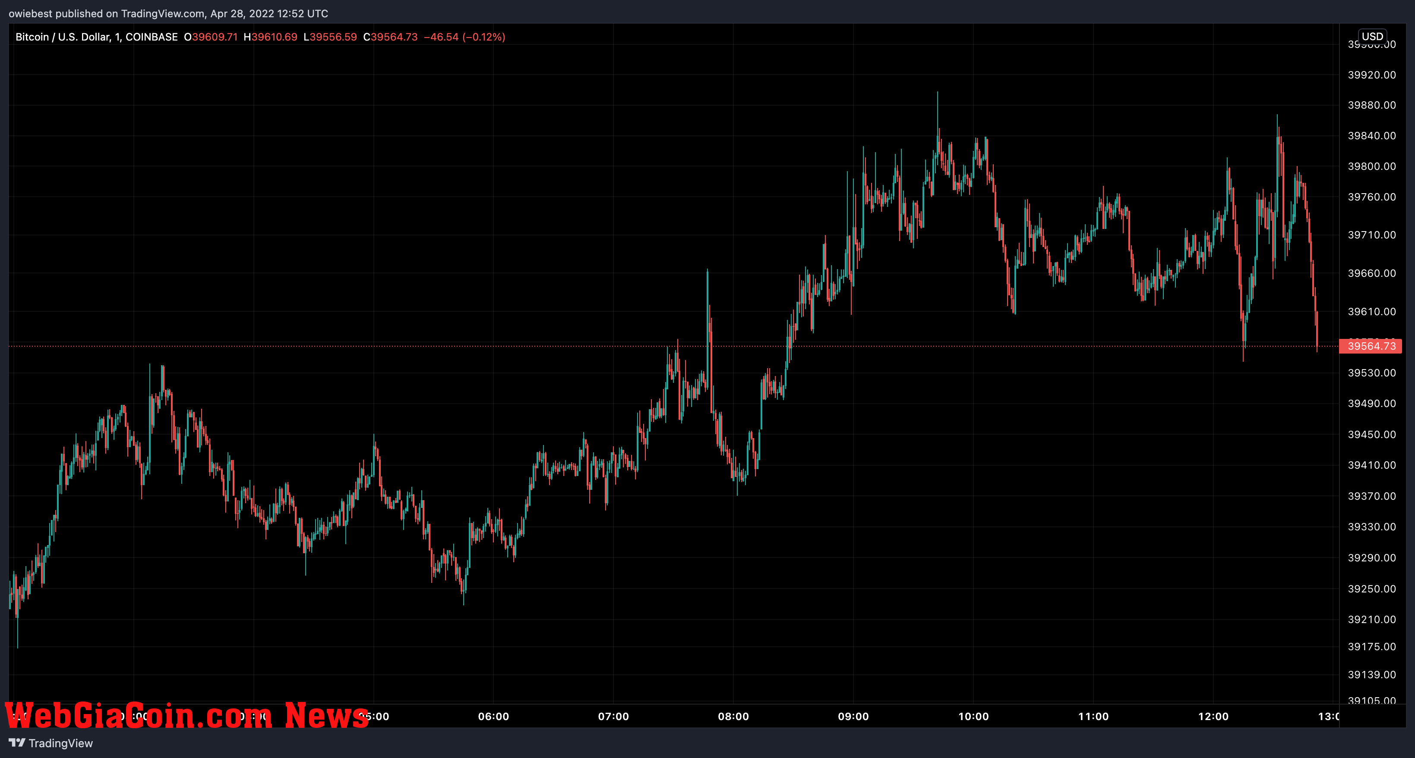
Task: Click the low value L39556.59
Action: click(330, 37)
